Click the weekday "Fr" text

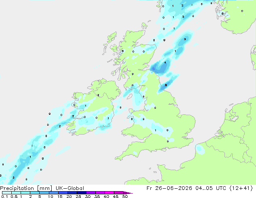(149, 188)
